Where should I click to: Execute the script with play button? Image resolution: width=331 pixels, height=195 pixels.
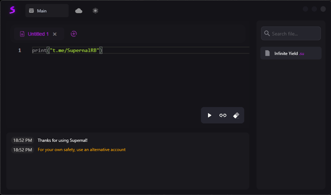click(209, 115)
